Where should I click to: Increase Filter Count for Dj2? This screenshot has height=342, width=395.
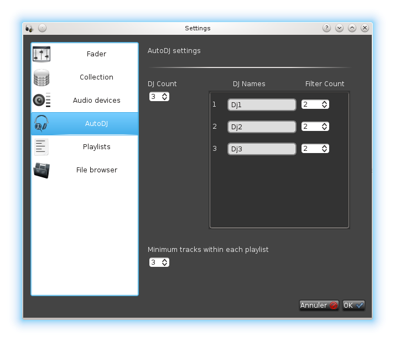click(x=324, y=124)
